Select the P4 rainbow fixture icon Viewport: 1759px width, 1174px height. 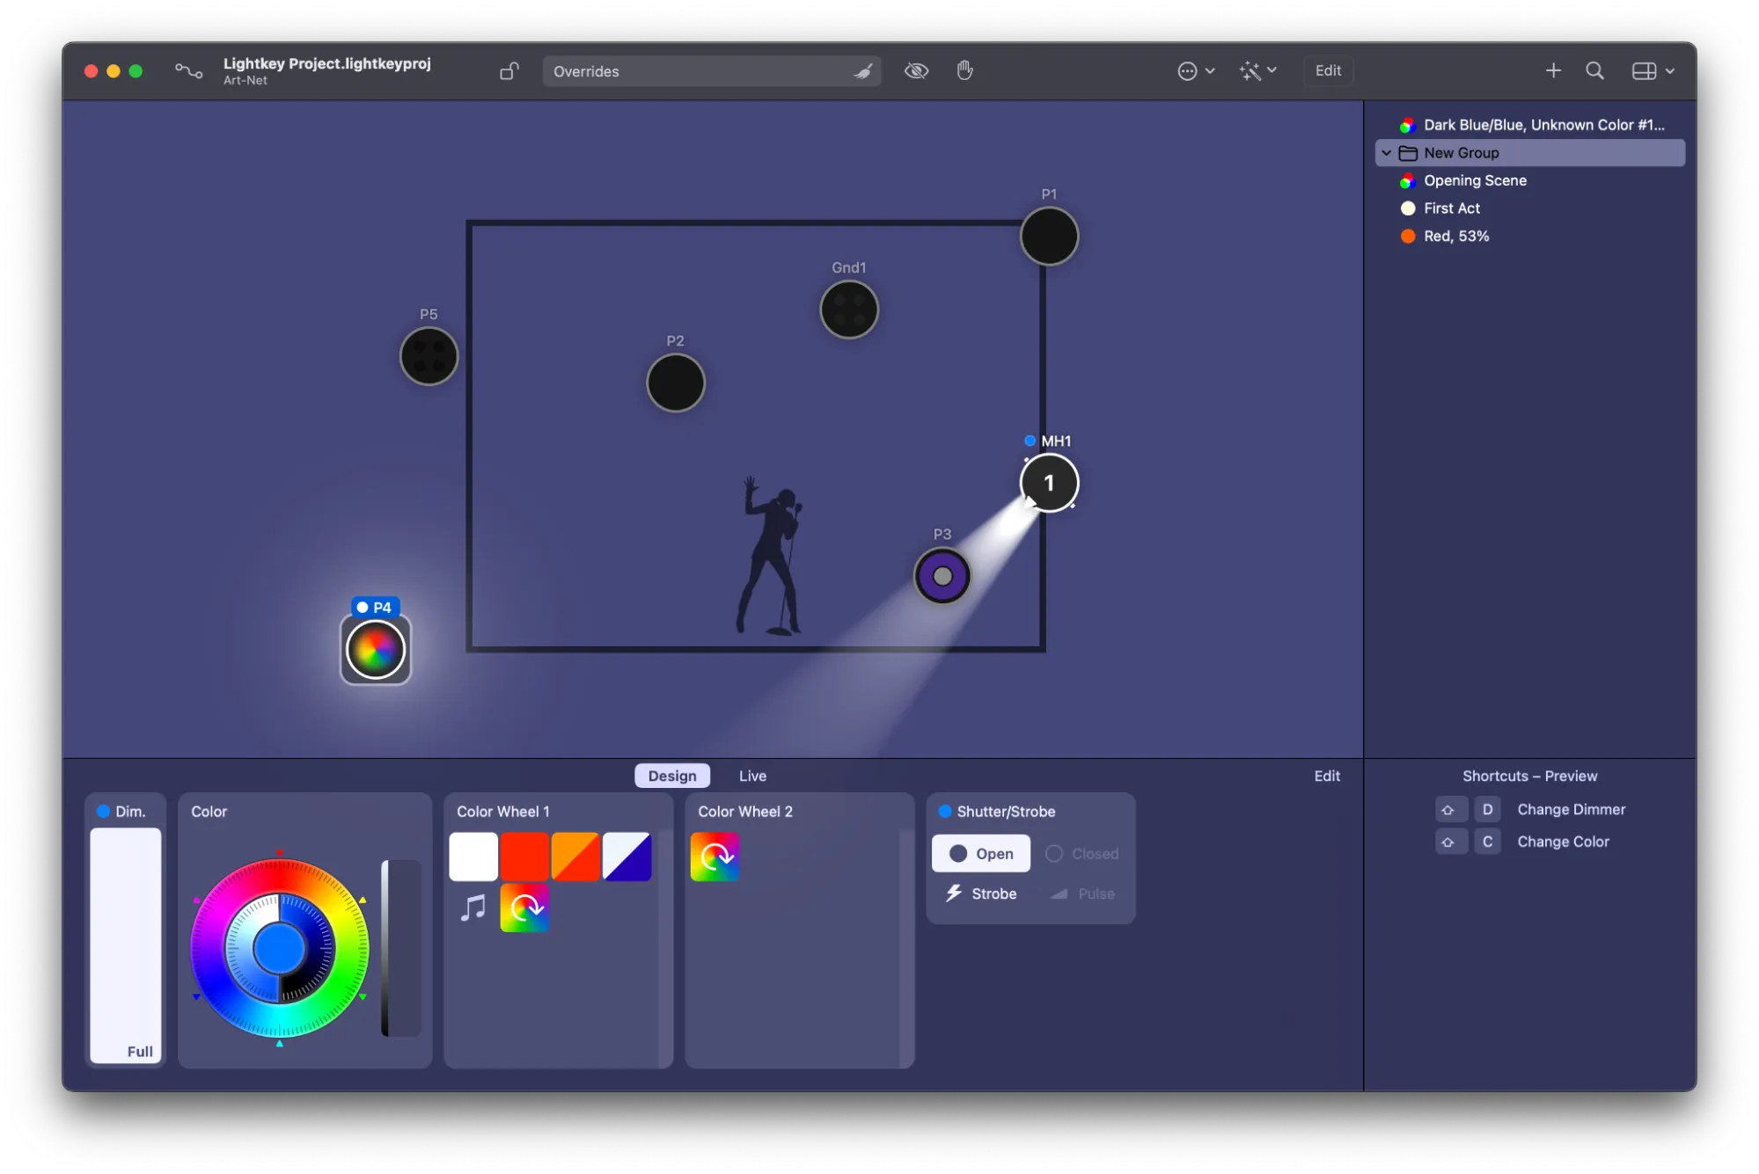coord(376,650)
